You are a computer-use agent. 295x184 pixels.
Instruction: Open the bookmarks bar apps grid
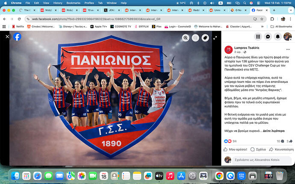4,27
